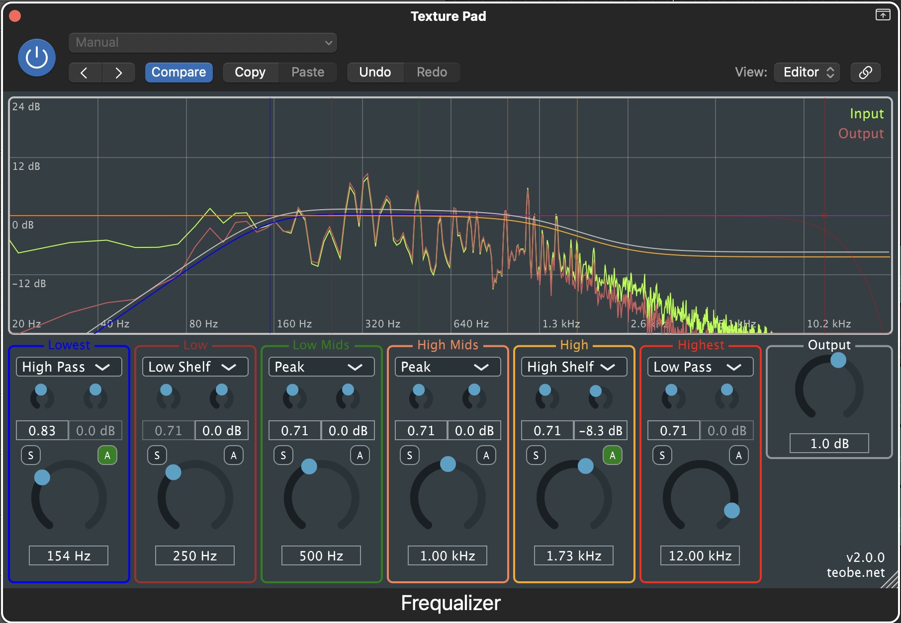Image resolution: width=901 pixels, height=623 pixels.
Task: Solo the Lowest band with S button
Action: point(31,455)
